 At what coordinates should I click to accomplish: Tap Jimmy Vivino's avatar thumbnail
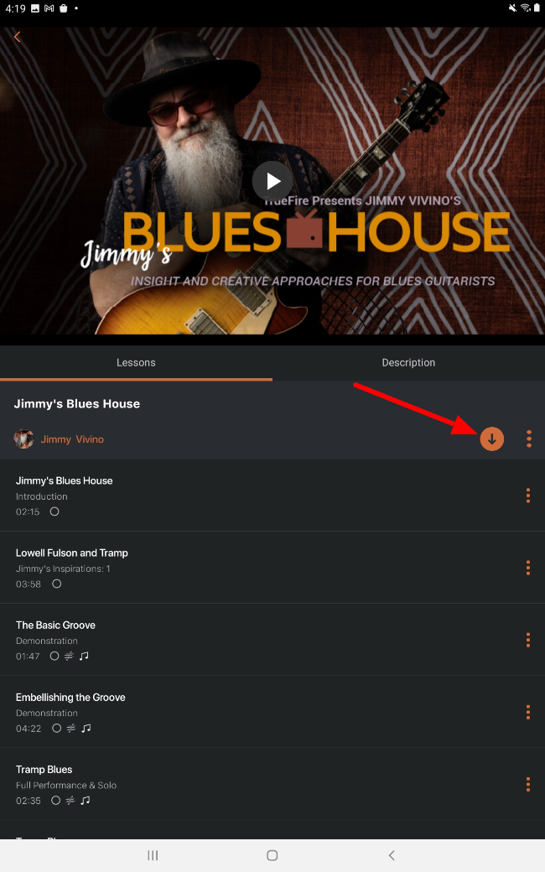click(24, 439)
